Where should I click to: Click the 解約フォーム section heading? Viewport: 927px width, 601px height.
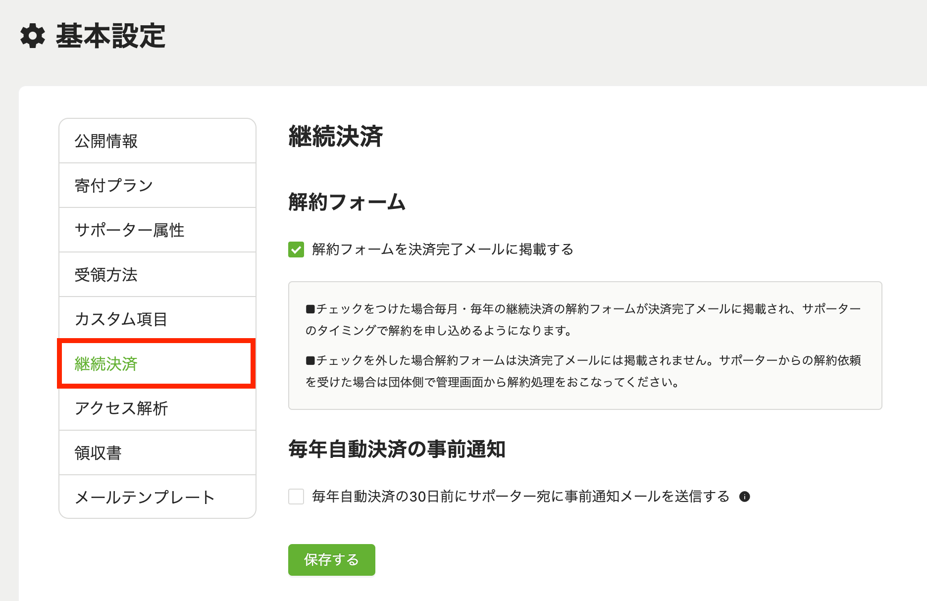coord(347,202)
